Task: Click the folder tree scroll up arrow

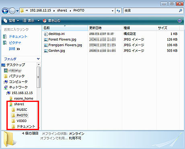Action: pos(39,64)
